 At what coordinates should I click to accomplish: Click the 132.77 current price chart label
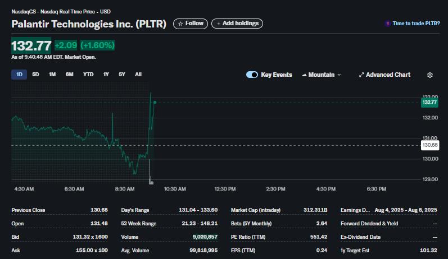[429, 103]
